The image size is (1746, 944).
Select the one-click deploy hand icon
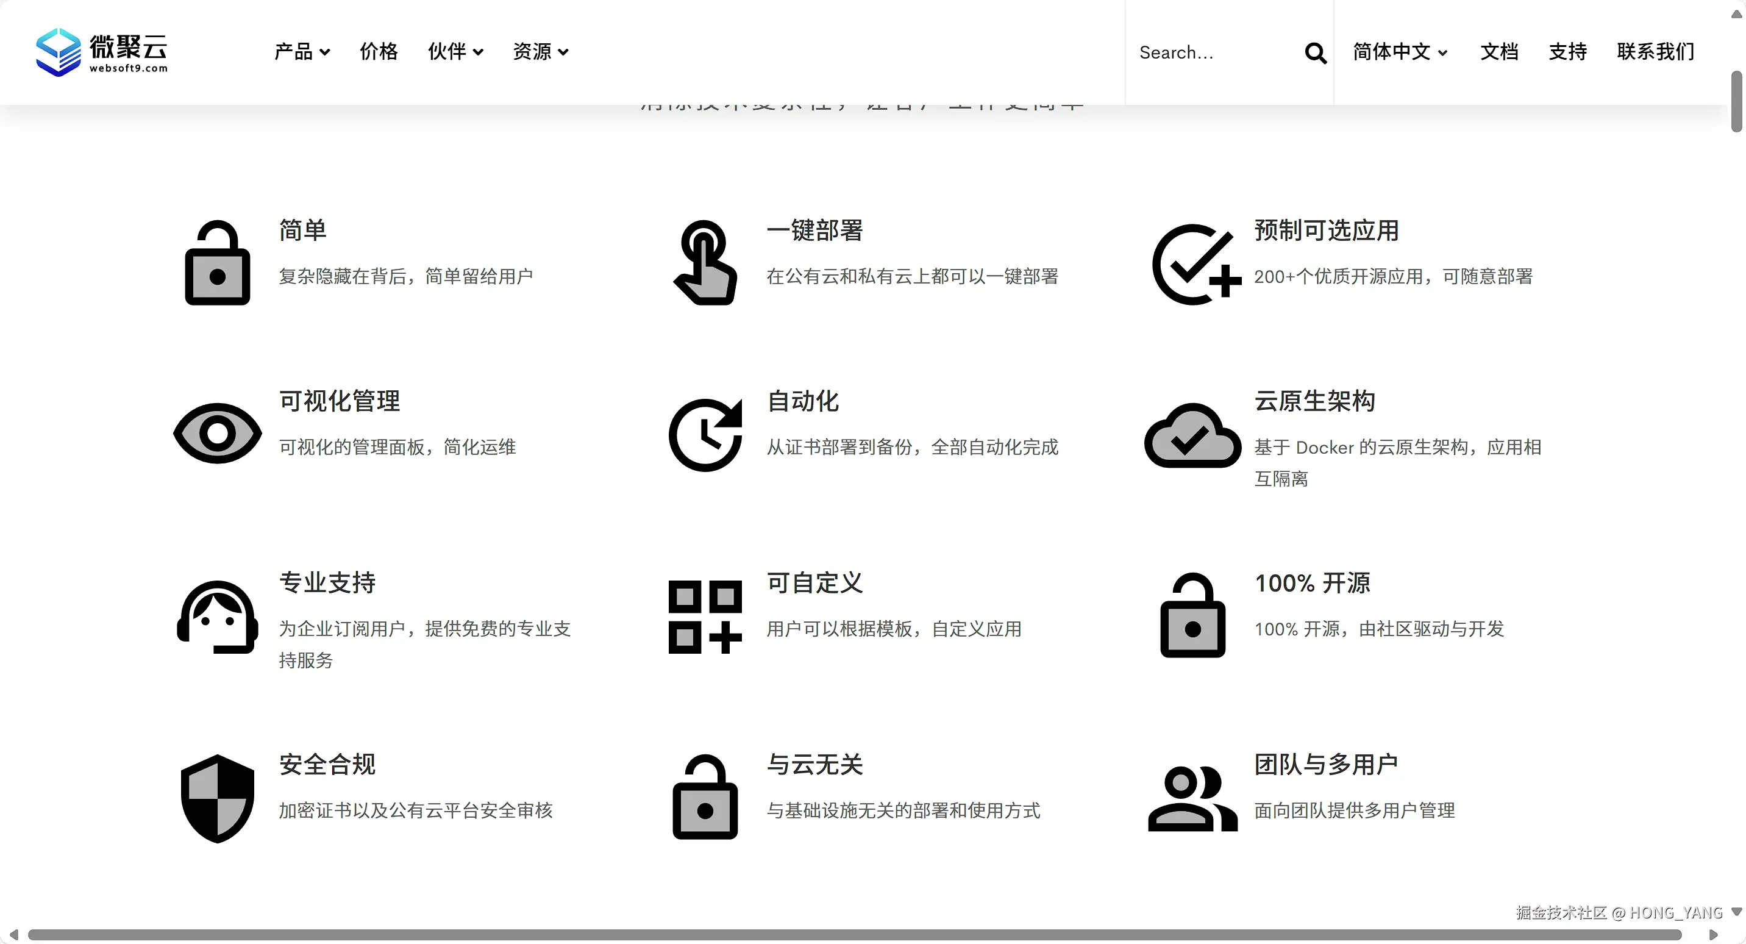704,263
